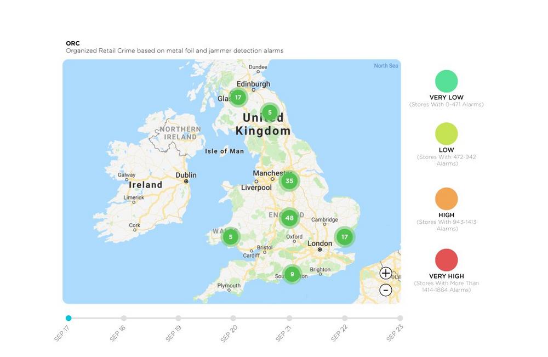Open the 48 cluster marker in England
The height and width of the screenshot is (357, 548).
tap(289, 218)
